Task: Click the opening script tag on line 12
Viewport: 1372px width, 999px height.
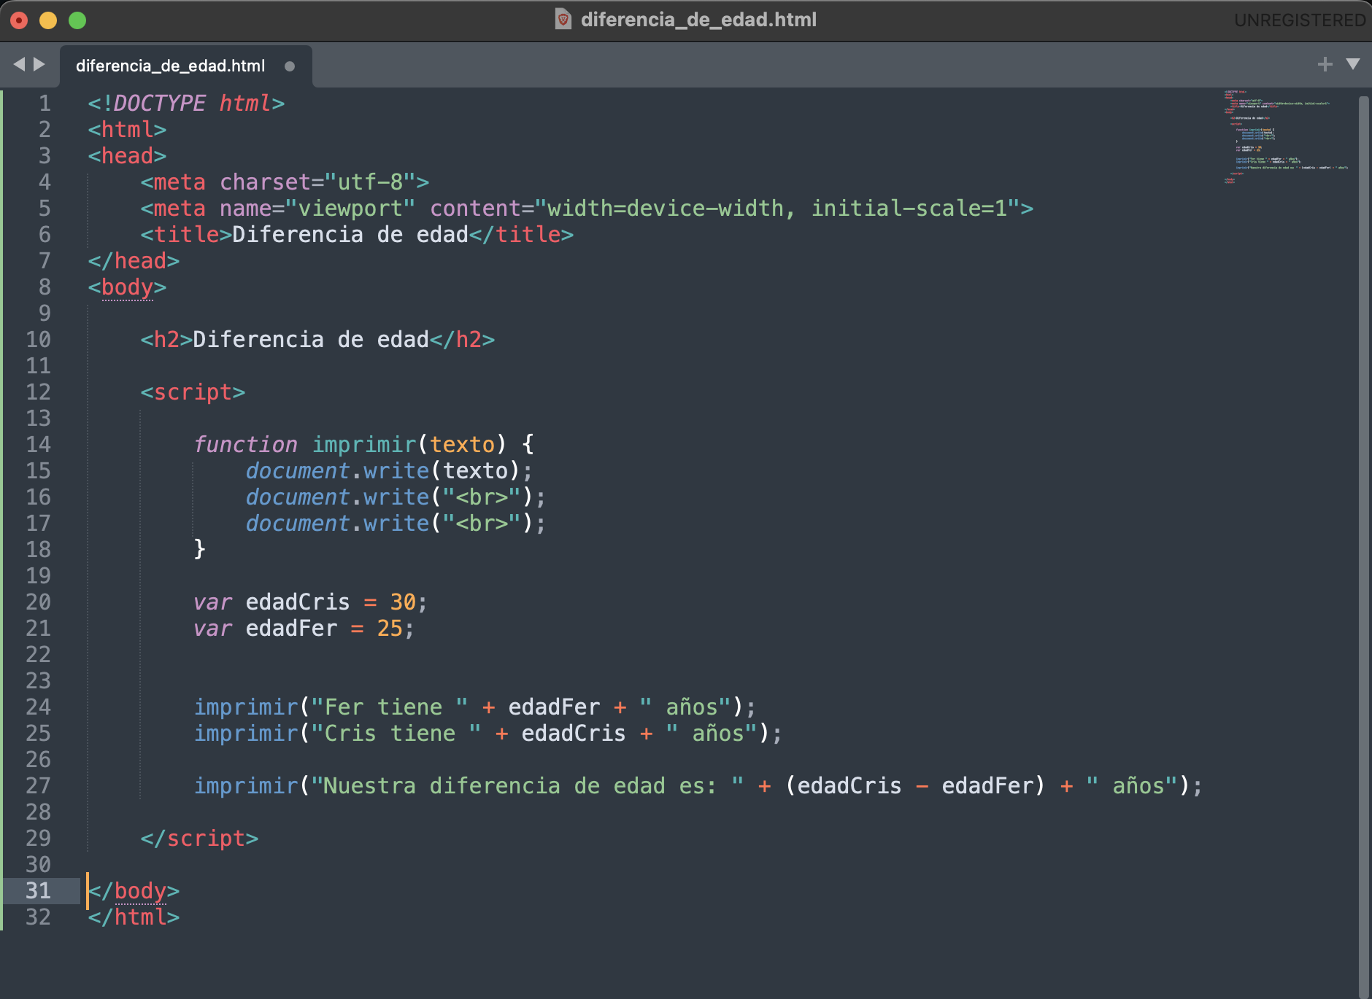Action: coord(193,392)
